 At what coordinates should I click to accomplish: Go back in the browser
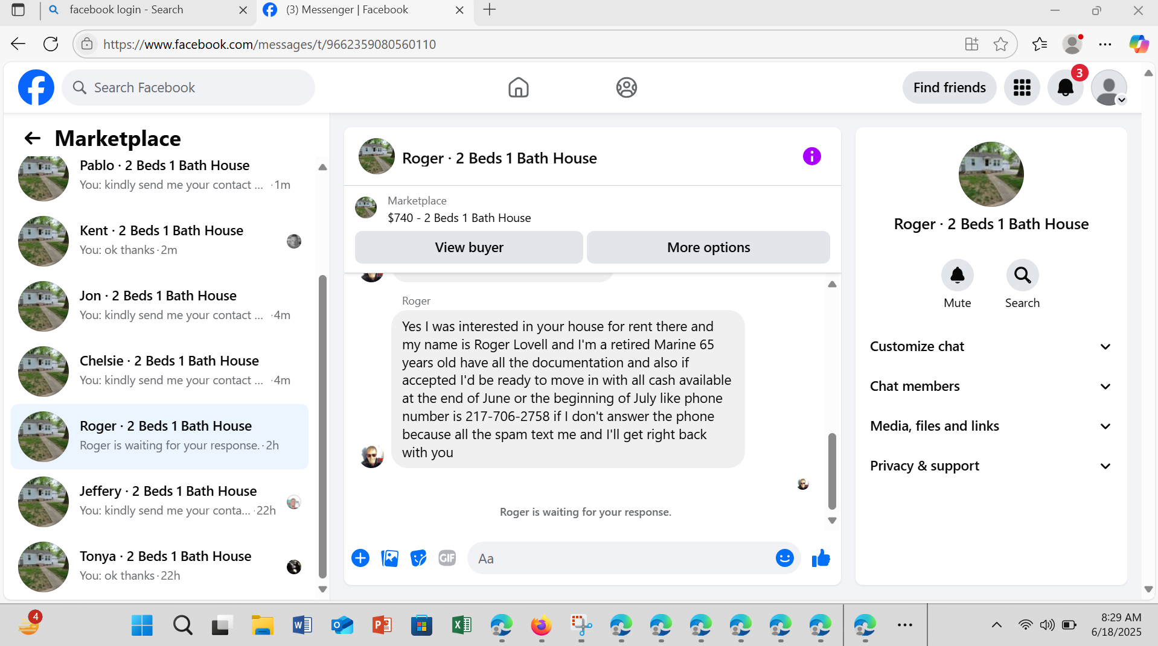[x=18, y=44]
